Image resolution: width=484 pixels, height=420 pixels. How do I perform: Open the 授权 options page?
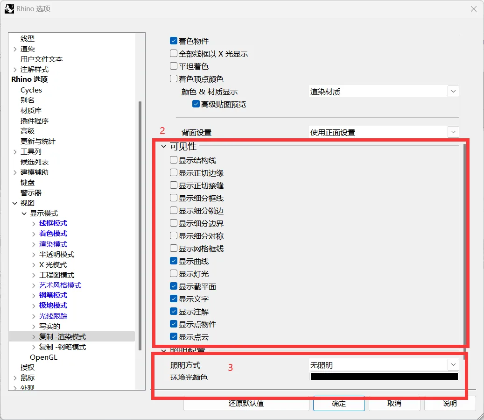coord(28,368)
